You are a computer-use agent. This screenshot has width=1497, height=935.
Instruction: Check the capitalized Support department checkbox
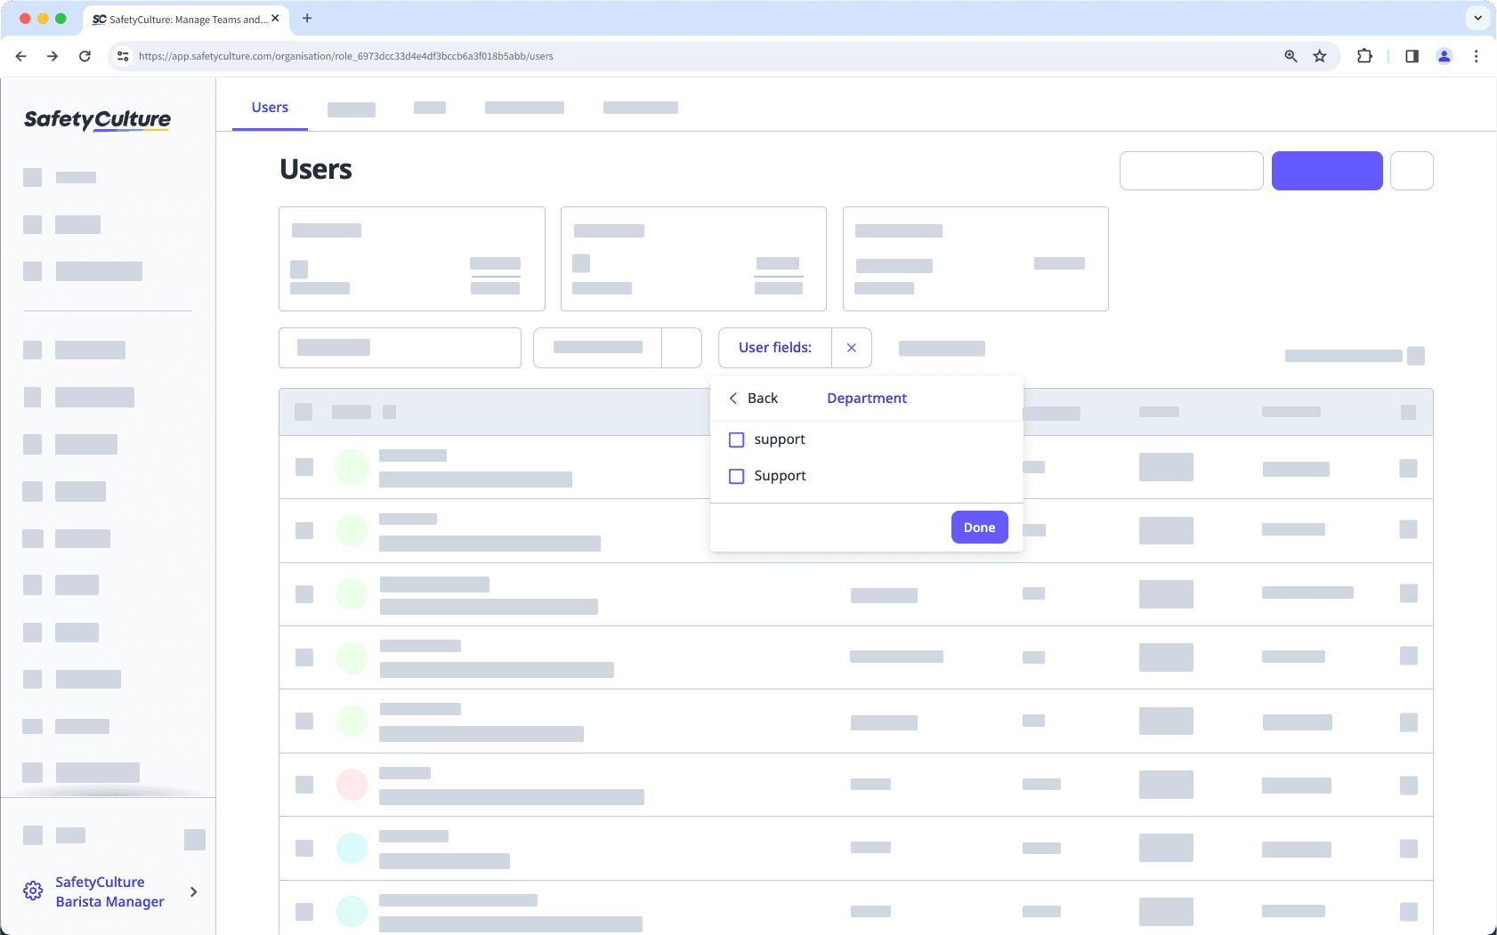pyautogui.click(x=736, y=476)
